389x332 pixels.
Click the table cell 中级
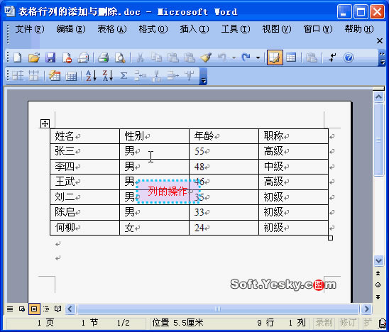coord(293,167)
